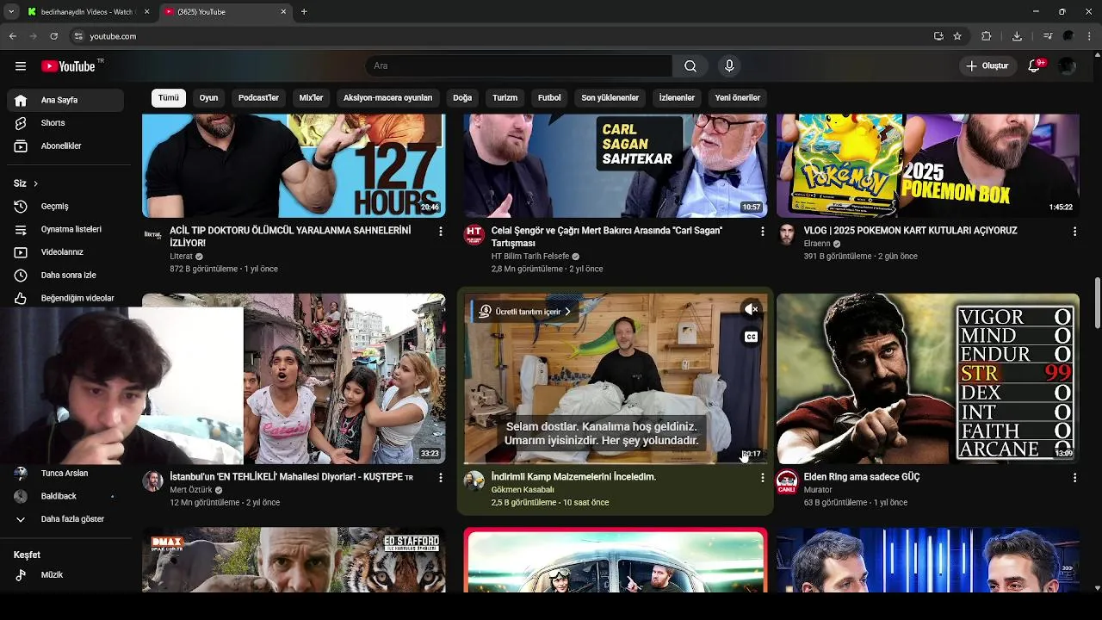The width and height of the screenshot is (1102, 620).
Task: Open browser extensions puzzle icon
Action: [x=987, y=36]
